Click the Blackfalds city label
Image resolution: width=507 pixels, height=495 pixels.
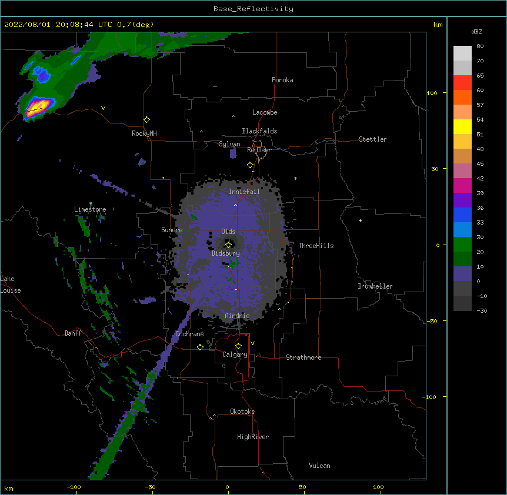[259, 131]
